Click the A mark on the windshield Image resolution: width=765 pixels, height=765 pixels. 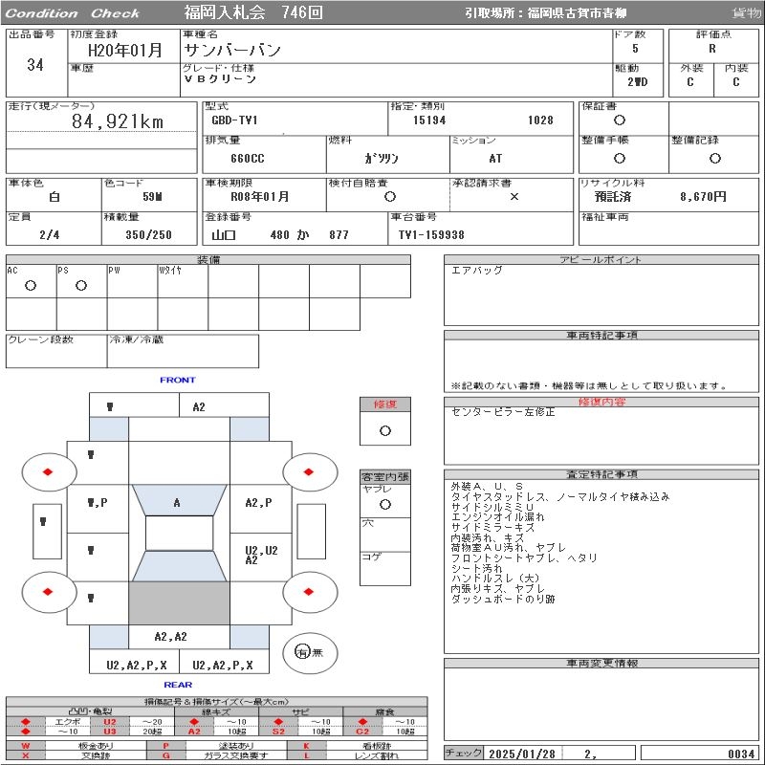177,503
